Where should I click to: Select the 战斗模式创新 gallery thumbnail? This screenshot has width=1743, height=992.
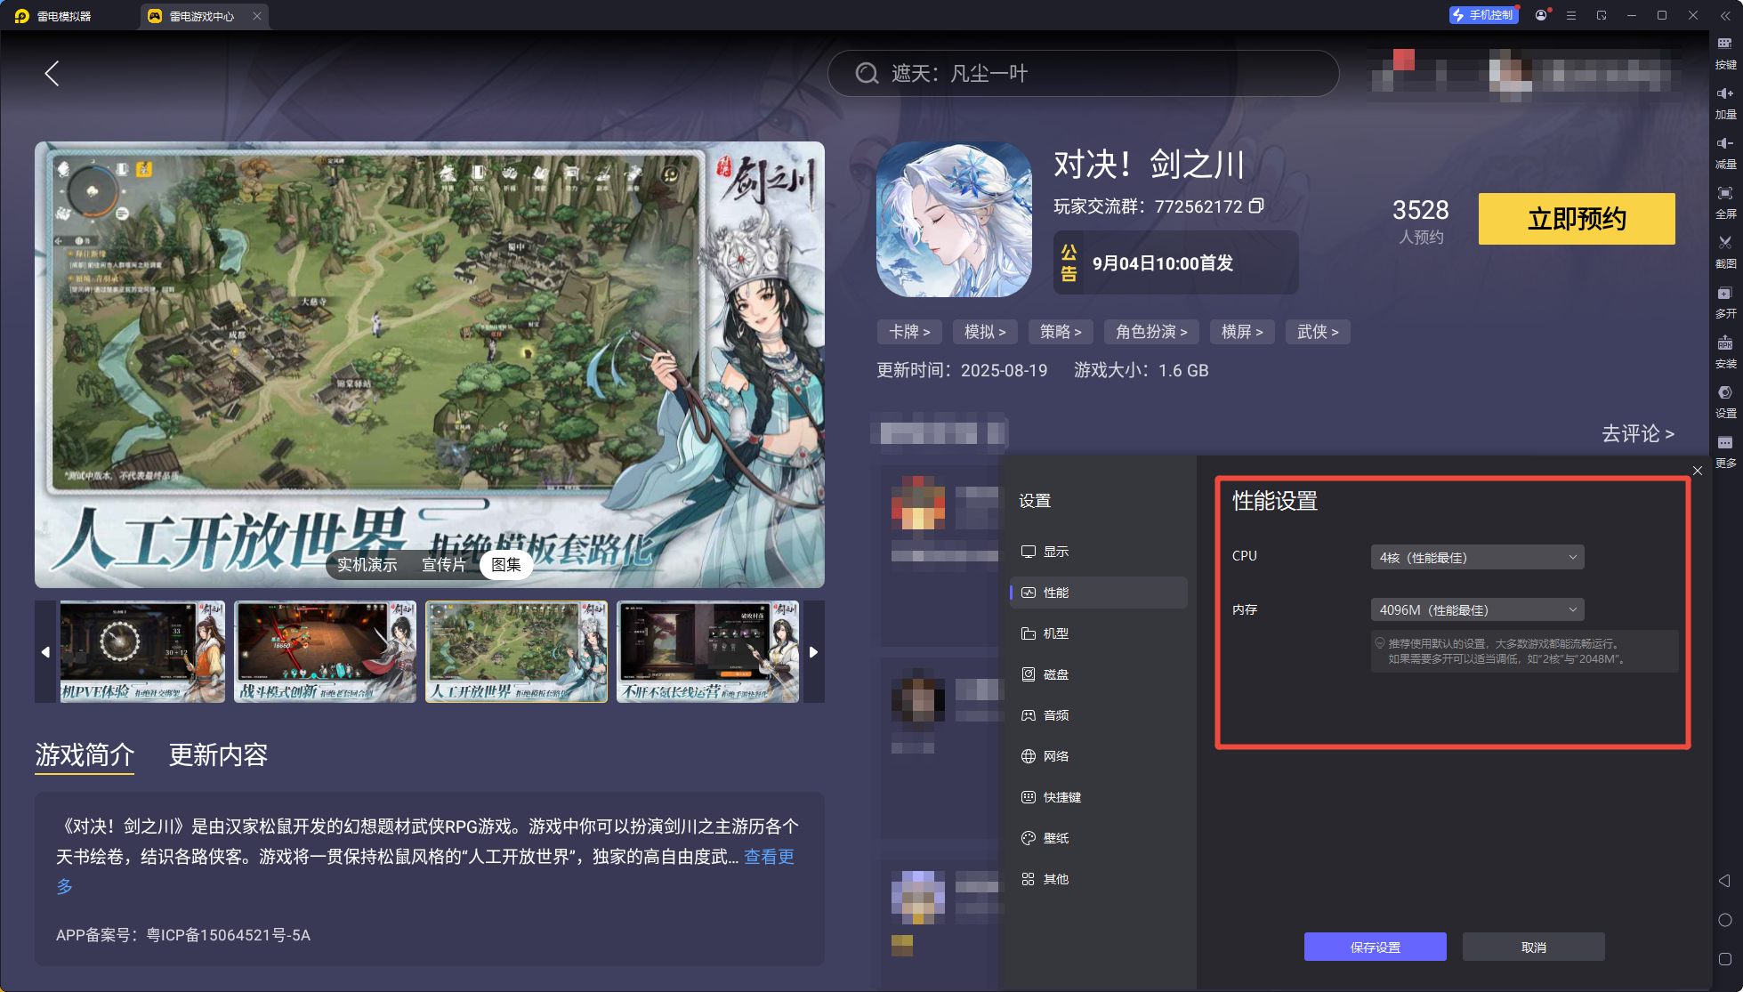pos(325,652)
